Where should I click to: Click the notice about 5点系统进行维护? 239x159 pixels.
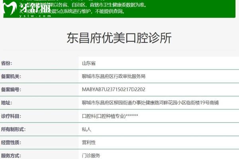click(72, 11)
